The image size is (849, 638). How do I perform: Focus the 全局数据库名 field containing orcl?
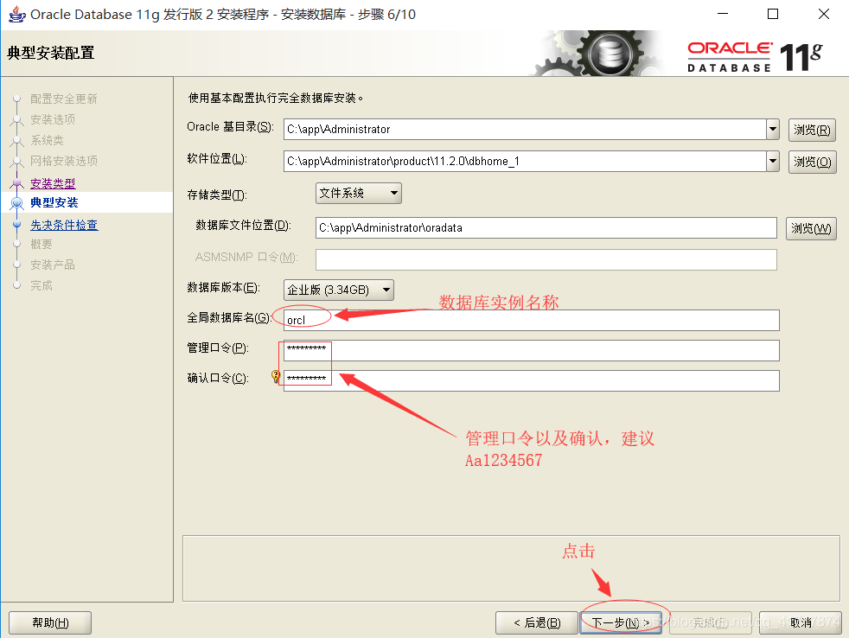[x=531, y=320]
